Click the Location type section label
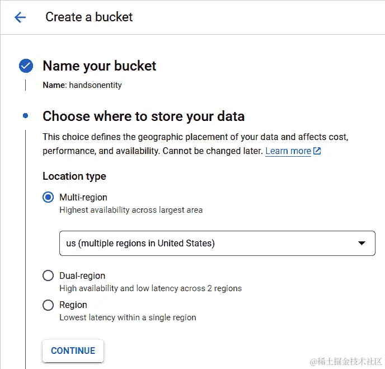385x369 pixels. (74, 176)
